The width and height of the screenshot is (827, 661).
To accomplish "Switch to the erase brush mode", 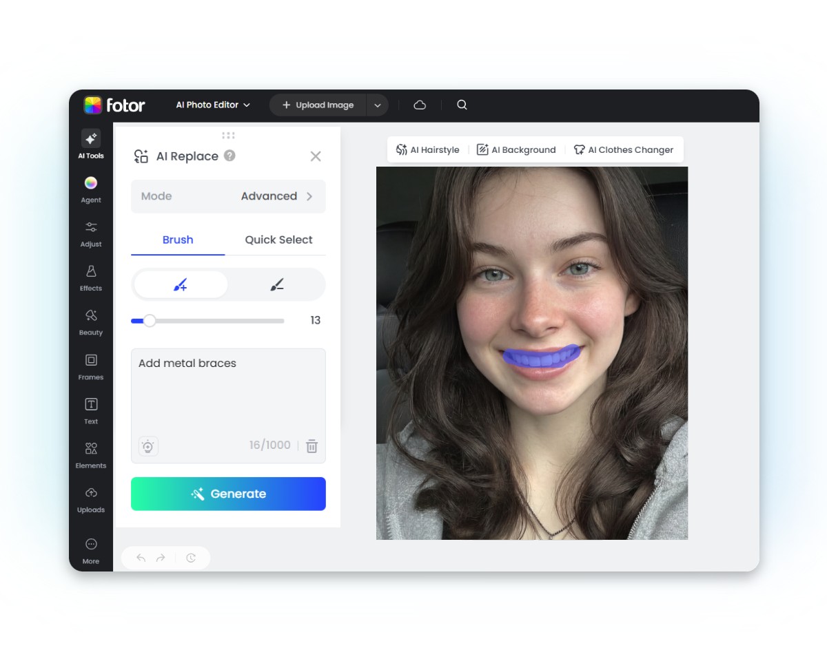I will point(276,284).
